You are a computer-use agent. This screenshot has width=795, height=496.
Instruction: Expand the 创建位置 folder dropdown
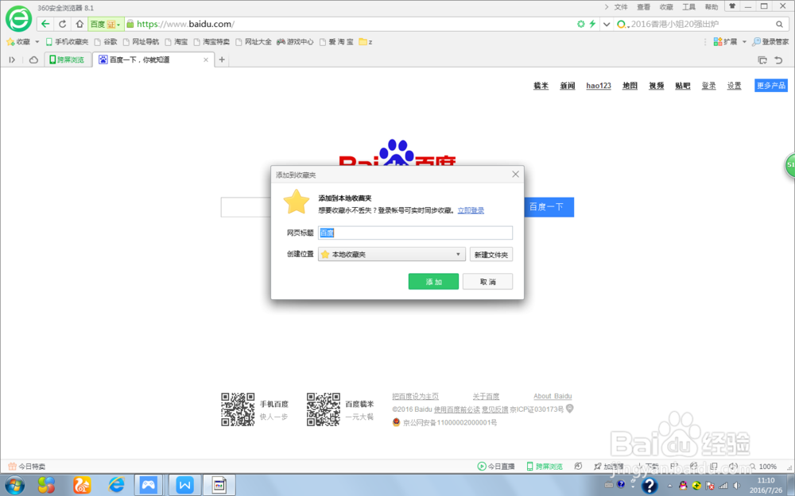(459, 253)
